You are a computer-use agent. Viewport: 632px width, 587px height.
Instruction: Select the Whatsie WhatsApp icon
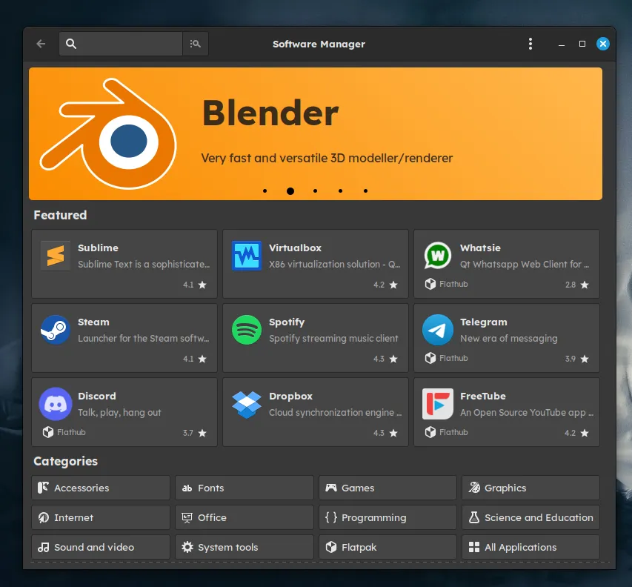click(x=437, y=254)
